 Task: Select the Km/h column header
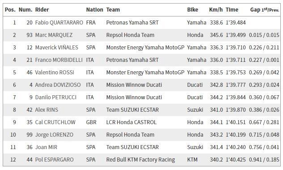click(x=215, y=10)
